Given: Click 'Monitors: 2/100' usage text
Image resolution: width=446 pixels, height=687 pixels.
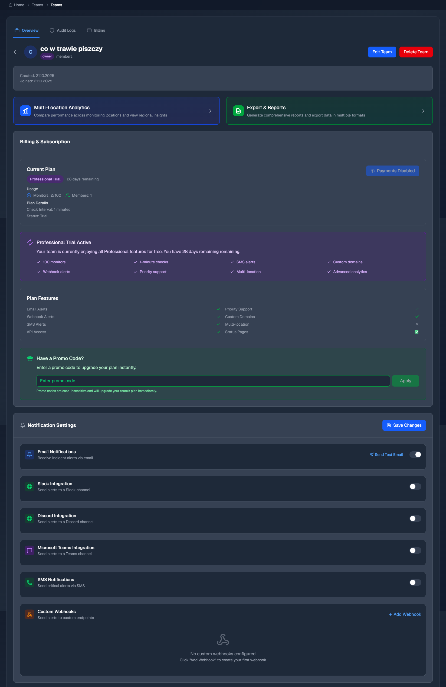Looking at the screenshot, I should [x=47, y=195].
